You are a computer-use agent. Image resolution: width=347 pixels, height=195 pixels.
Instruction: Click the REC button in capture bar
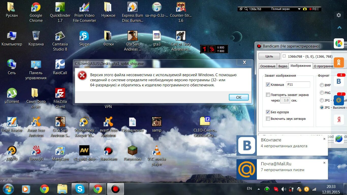(x=314, y=9)
